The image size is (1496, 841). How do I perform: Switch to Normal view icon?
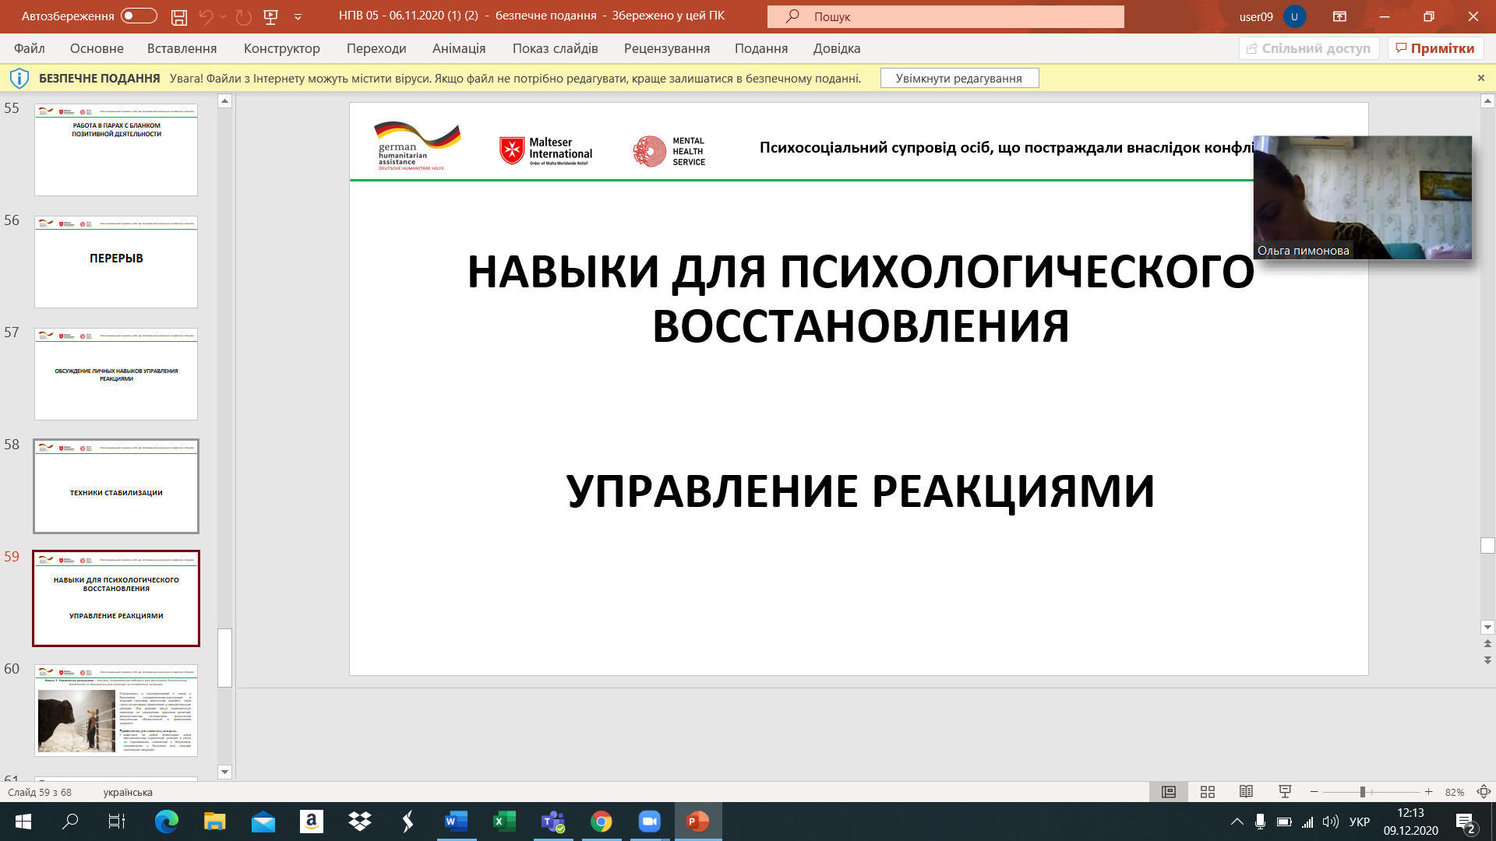click(1169, 792)
